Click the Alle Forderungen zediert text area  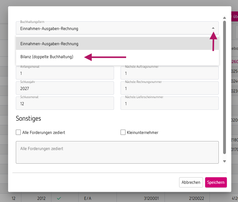pos(117,152)
